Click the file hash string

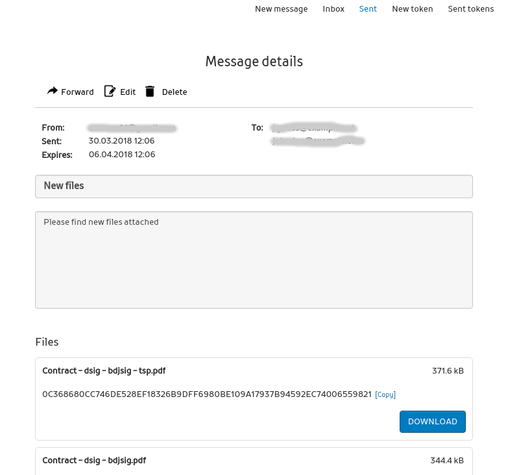[x=206, y=394]
